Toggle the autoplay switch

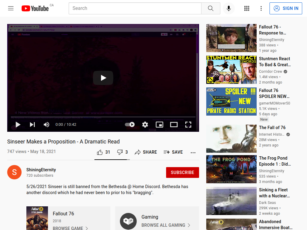(130, 125)
